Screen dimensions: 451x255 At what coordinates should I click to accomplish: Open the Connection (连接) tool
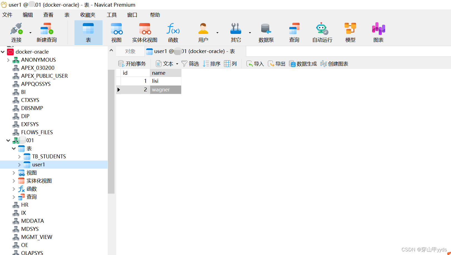[16, 32]
